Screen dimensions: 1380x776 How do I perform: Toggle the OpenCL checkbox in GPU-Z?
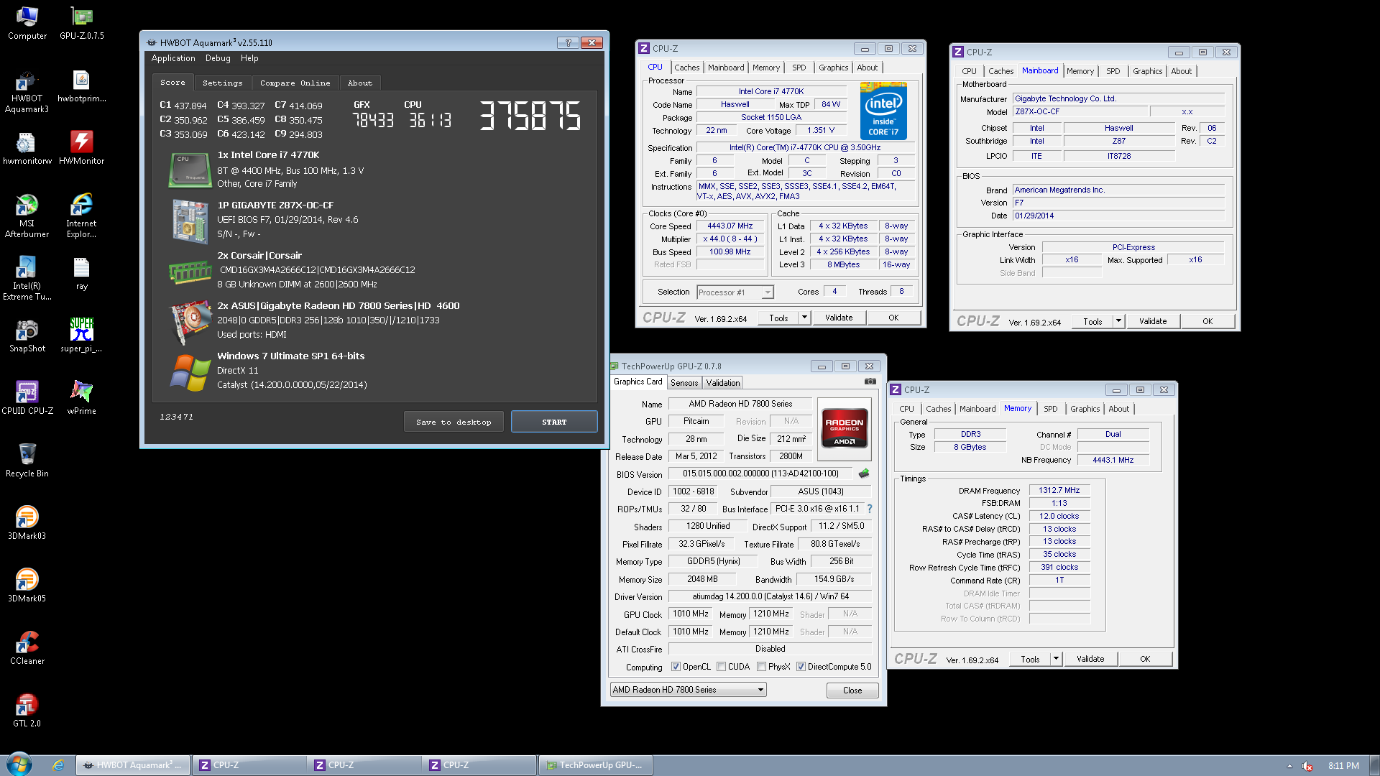[x=676, y=667]
